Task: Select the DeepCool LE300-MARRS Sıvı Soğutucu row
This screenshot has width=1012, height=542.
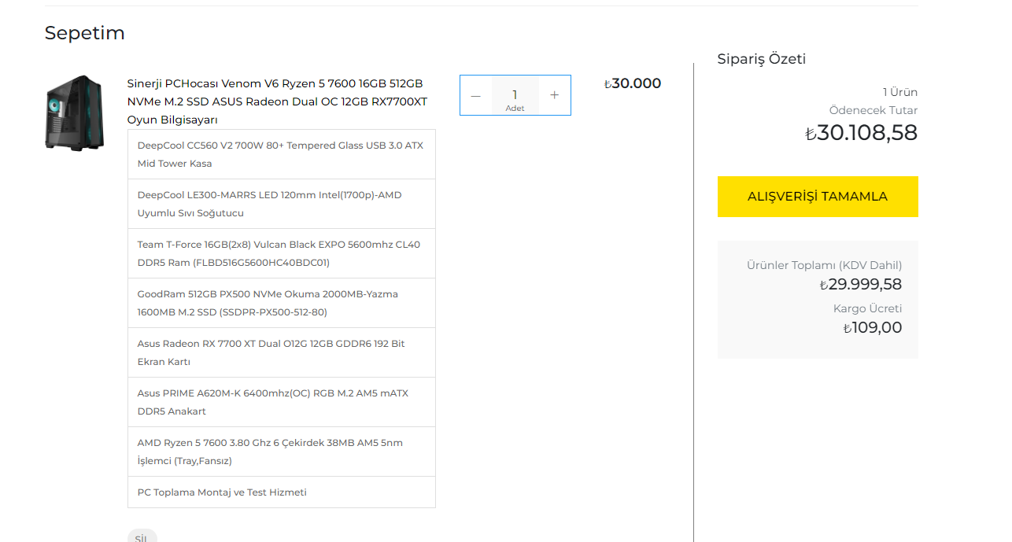Action: tap(282, 204)
